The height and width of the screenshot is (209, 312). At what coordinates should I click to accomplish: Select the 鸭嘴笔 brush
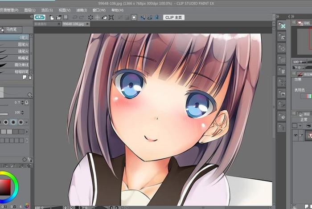pyautogui.click(x=14, y=58)
